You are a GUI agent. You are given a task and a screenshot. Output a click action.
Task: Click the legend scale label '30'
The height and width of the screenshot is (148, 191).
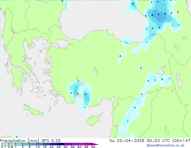pos(66,147)
